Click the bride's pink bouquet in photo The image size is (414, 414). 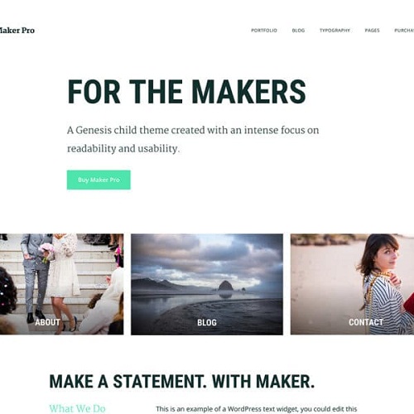click(47, 250)
